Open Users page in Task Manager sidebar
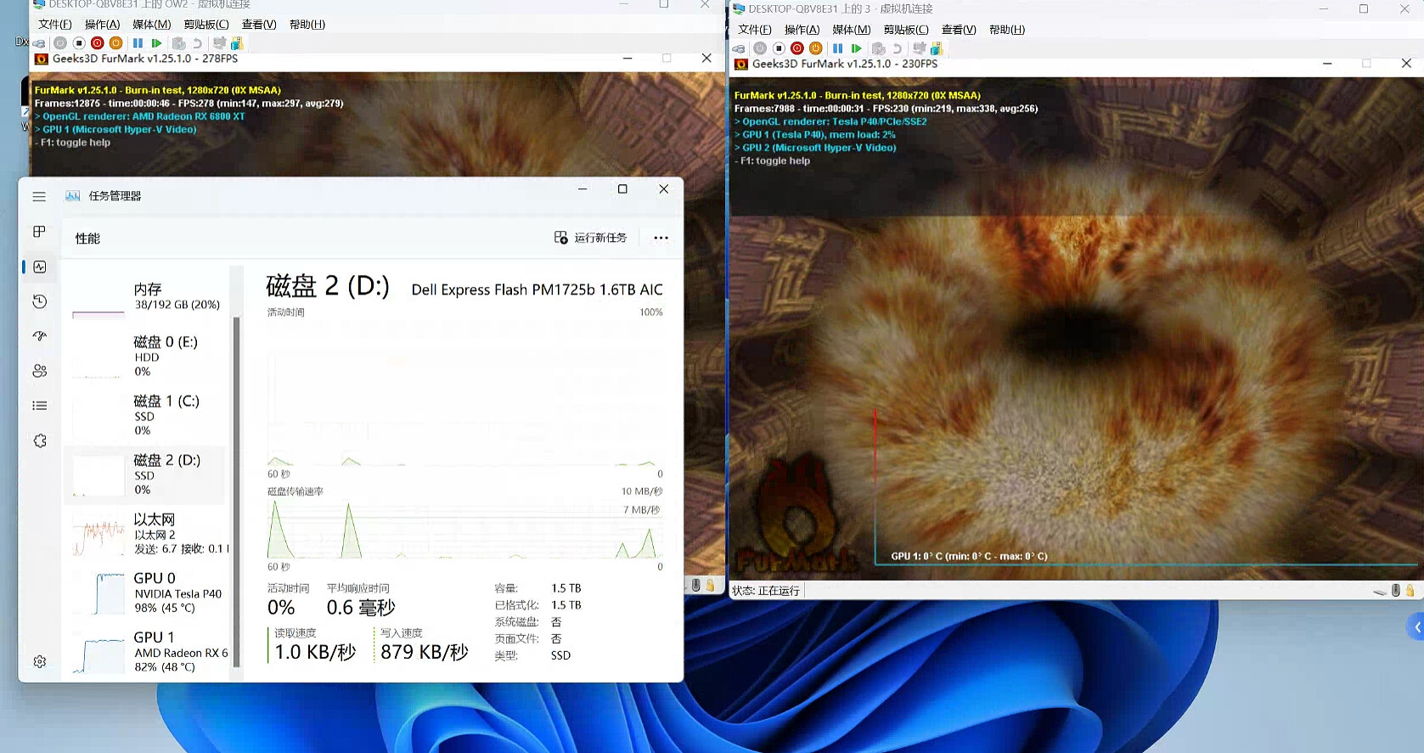This screenshot has width=1424, height=753. 39,371
